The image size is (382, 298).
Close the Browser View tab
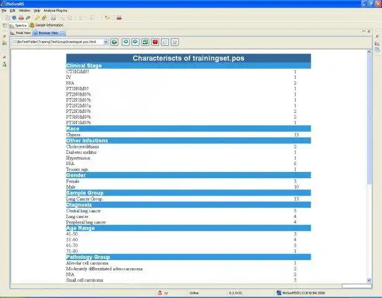click(62, 33)
